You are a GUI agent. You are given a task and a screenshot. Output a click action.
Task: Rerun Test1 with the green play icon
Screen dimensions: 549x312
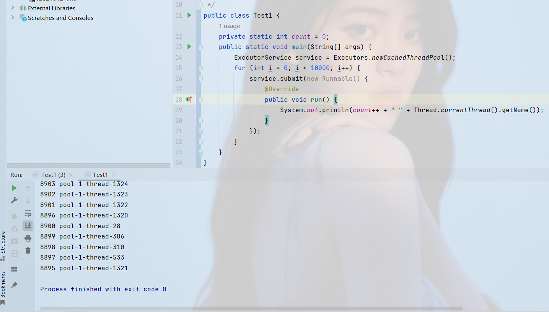14,188
